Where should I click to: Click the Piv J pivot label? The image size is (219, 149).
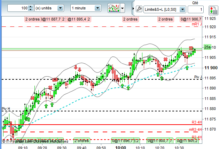pyautogui.click(x=198, y=77)
